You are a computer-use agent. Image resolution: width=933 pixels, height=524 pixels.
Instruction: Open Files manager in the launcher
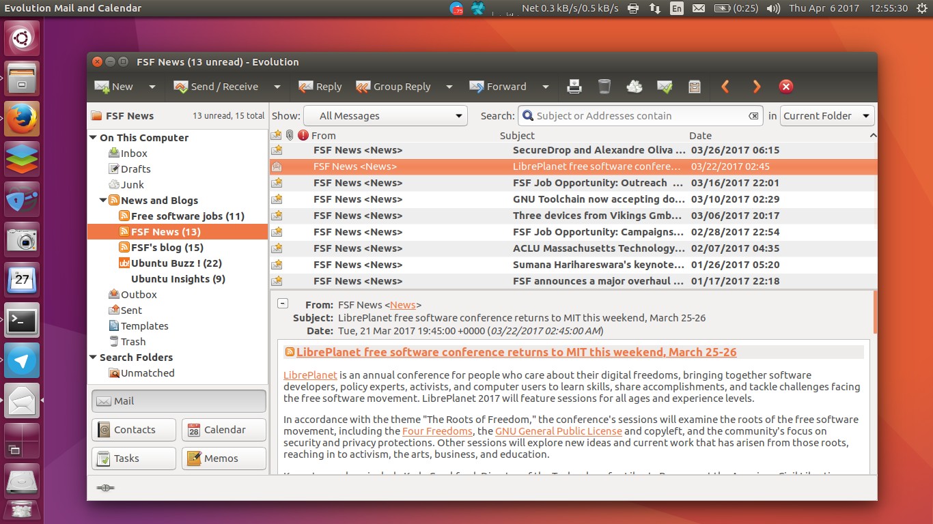coord(23,78)
